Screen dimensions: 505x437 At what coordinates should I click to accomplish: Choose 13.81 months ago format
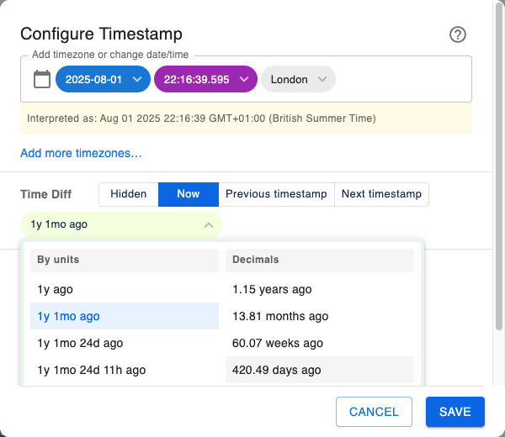[x=320, y=316]
